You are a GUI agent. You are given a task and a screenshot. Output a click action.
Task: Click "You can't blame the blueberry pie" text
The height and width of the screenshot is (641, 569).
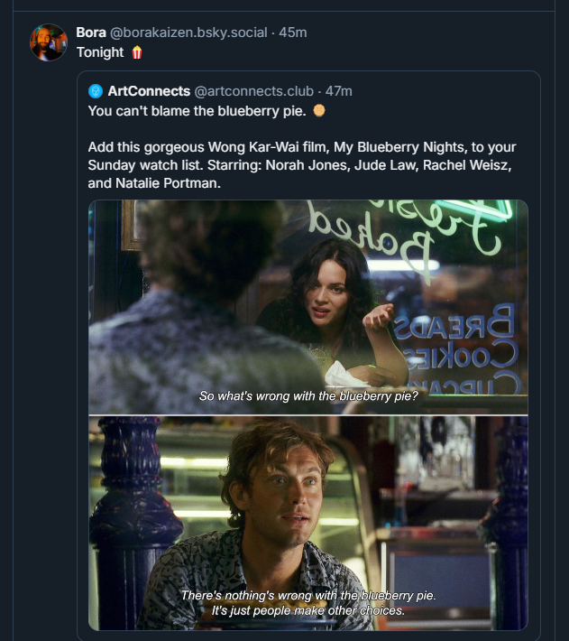coord(197,110)
